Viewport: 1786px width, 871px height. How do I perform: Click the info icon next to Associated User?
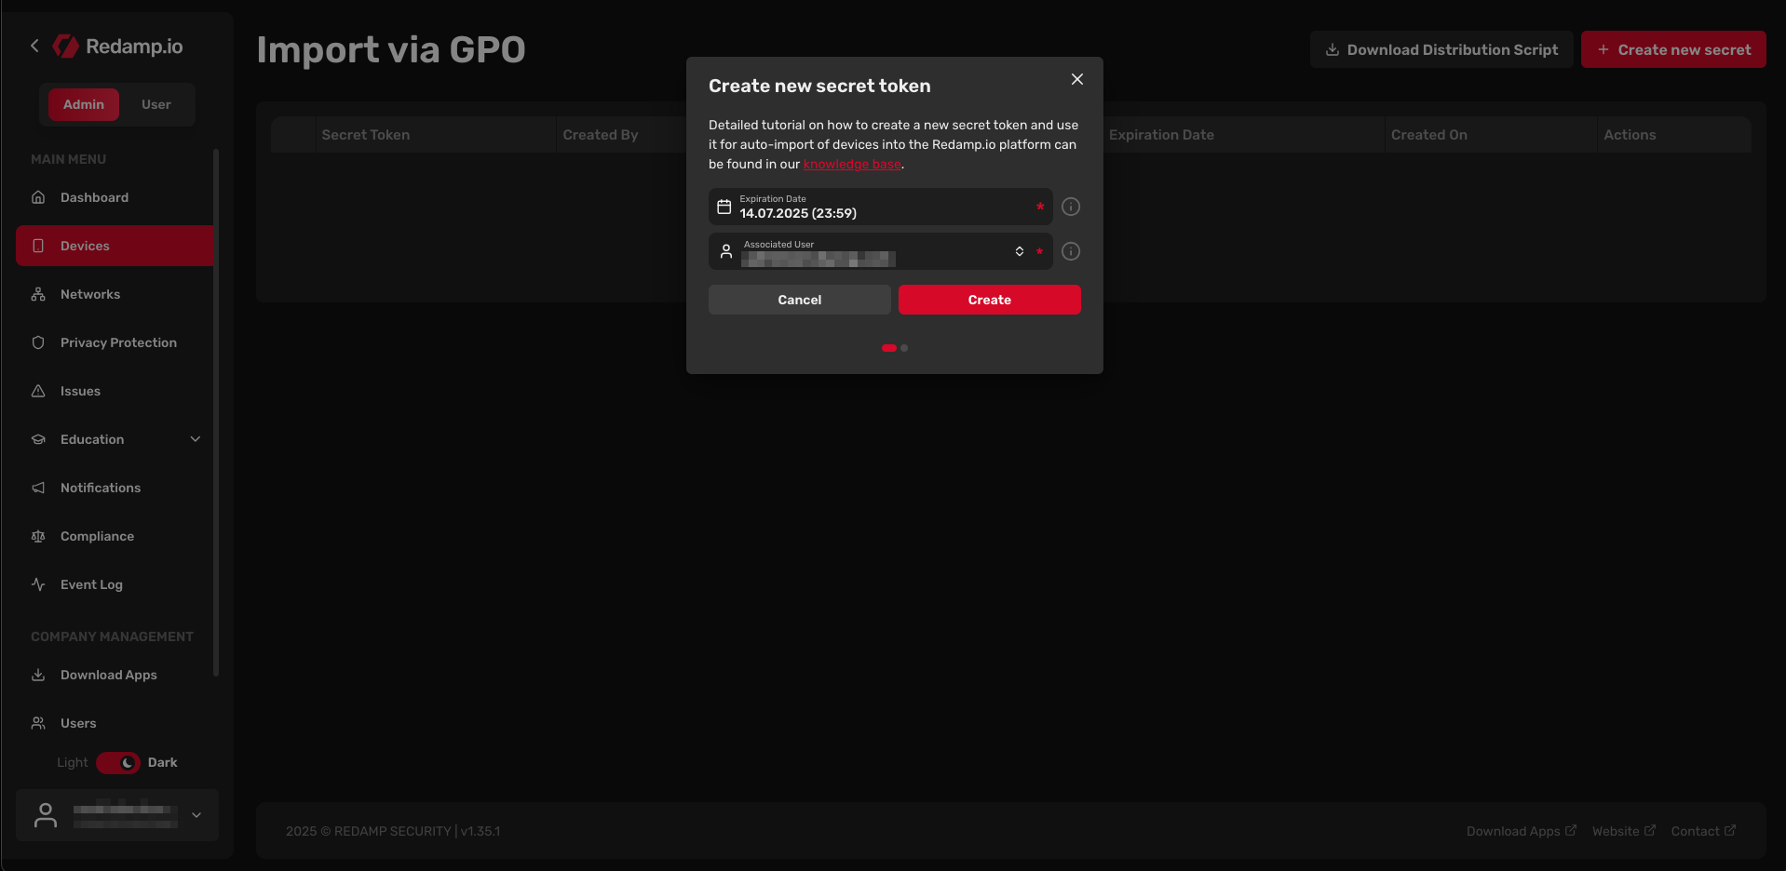1071,251
